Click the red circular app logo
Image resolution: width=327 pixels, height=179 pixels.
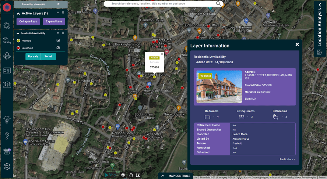[7, 7]
